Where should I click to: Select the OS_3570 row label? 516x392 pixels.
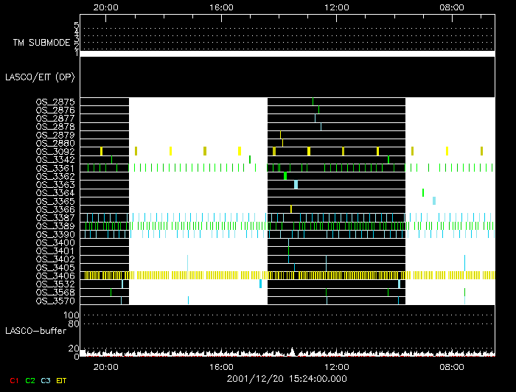pos(55,301)
